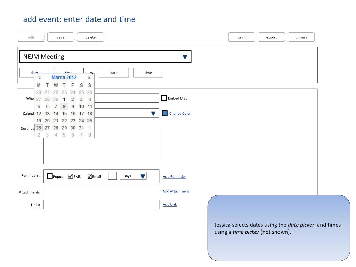Select March 8 in the date picker
Image resolution: width=356 pixels, height=267 pixels.
[64, 106]
